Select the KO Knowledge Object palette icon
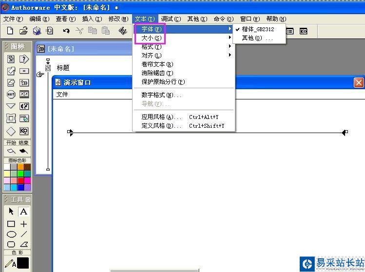 (24, 131)
